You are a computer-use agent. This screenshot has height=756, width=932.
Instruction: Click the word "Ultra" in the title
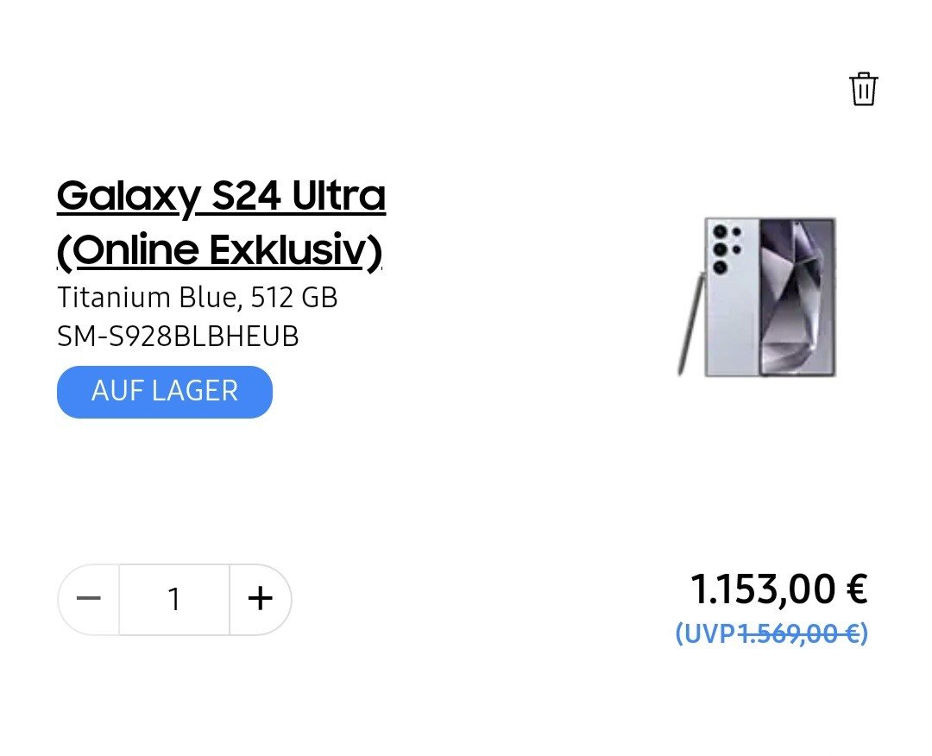point(338,198)
